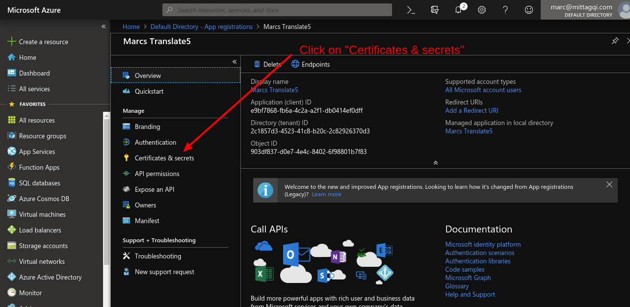Click the Troubleshooting wrench icon
Viewport: 630px width, 307px height.
click(126, 256)
